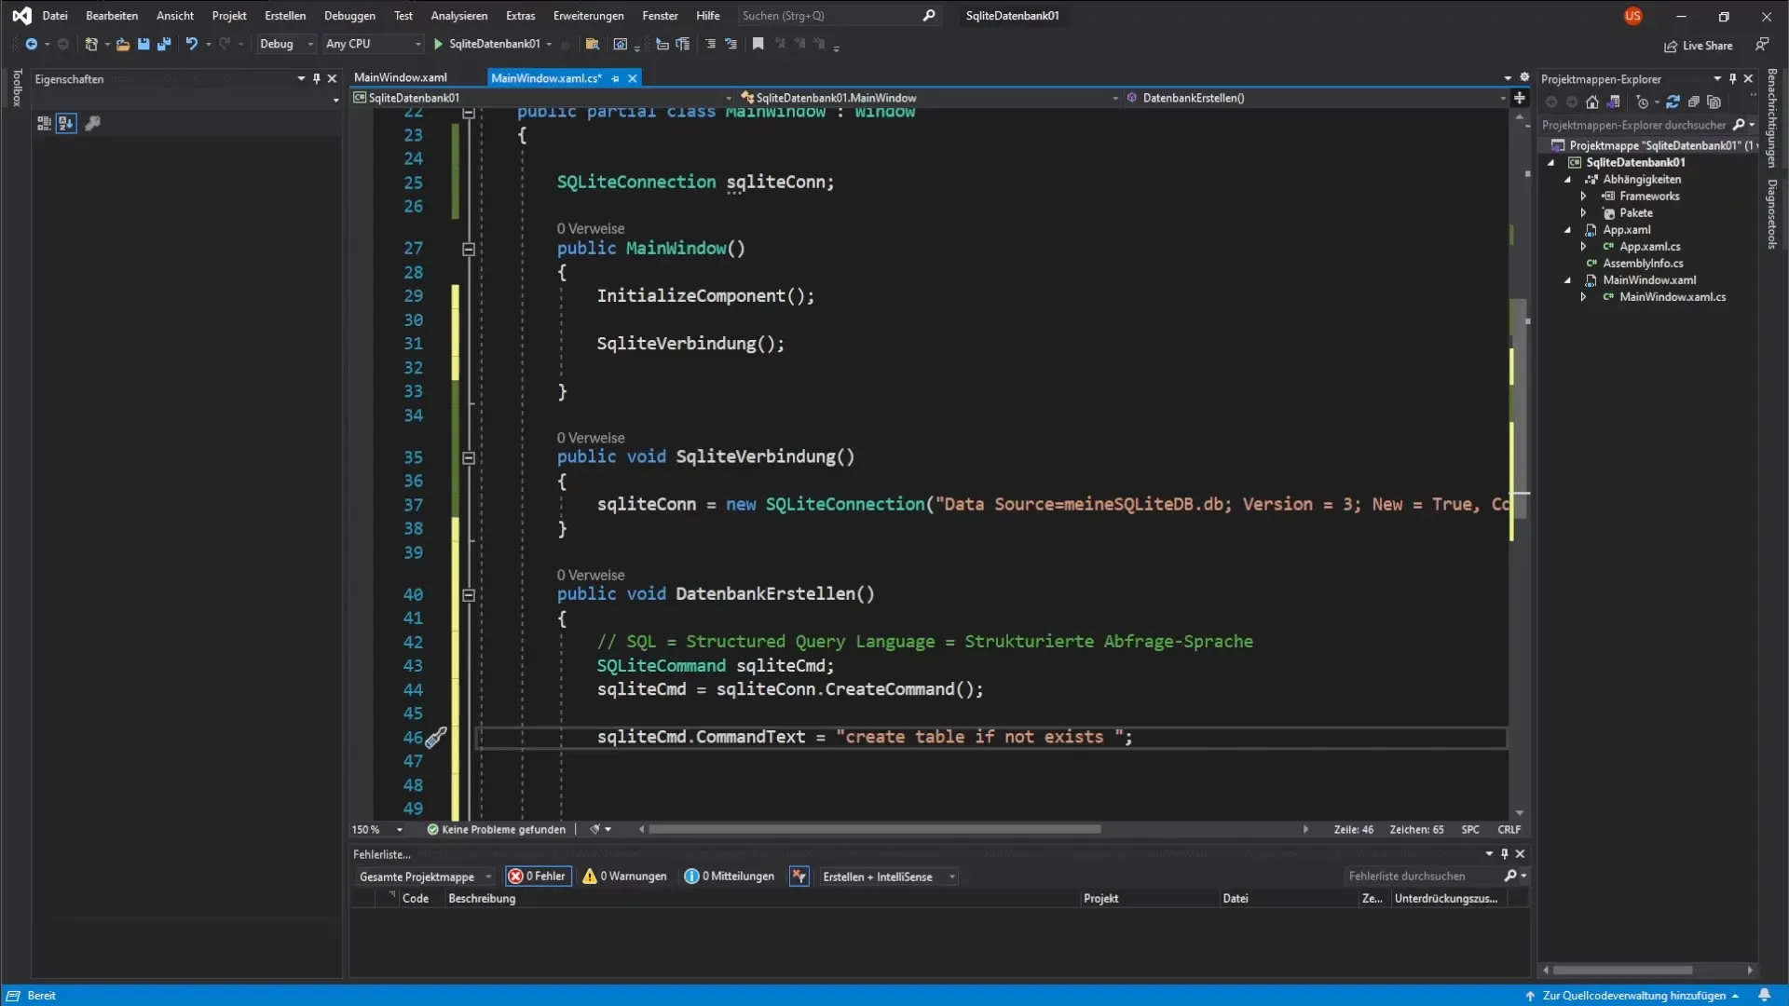Screen dimensions: 1789x1006
Task: Click the editor horizontal scrollbar thumb
Action: click(x=874, y=830)
